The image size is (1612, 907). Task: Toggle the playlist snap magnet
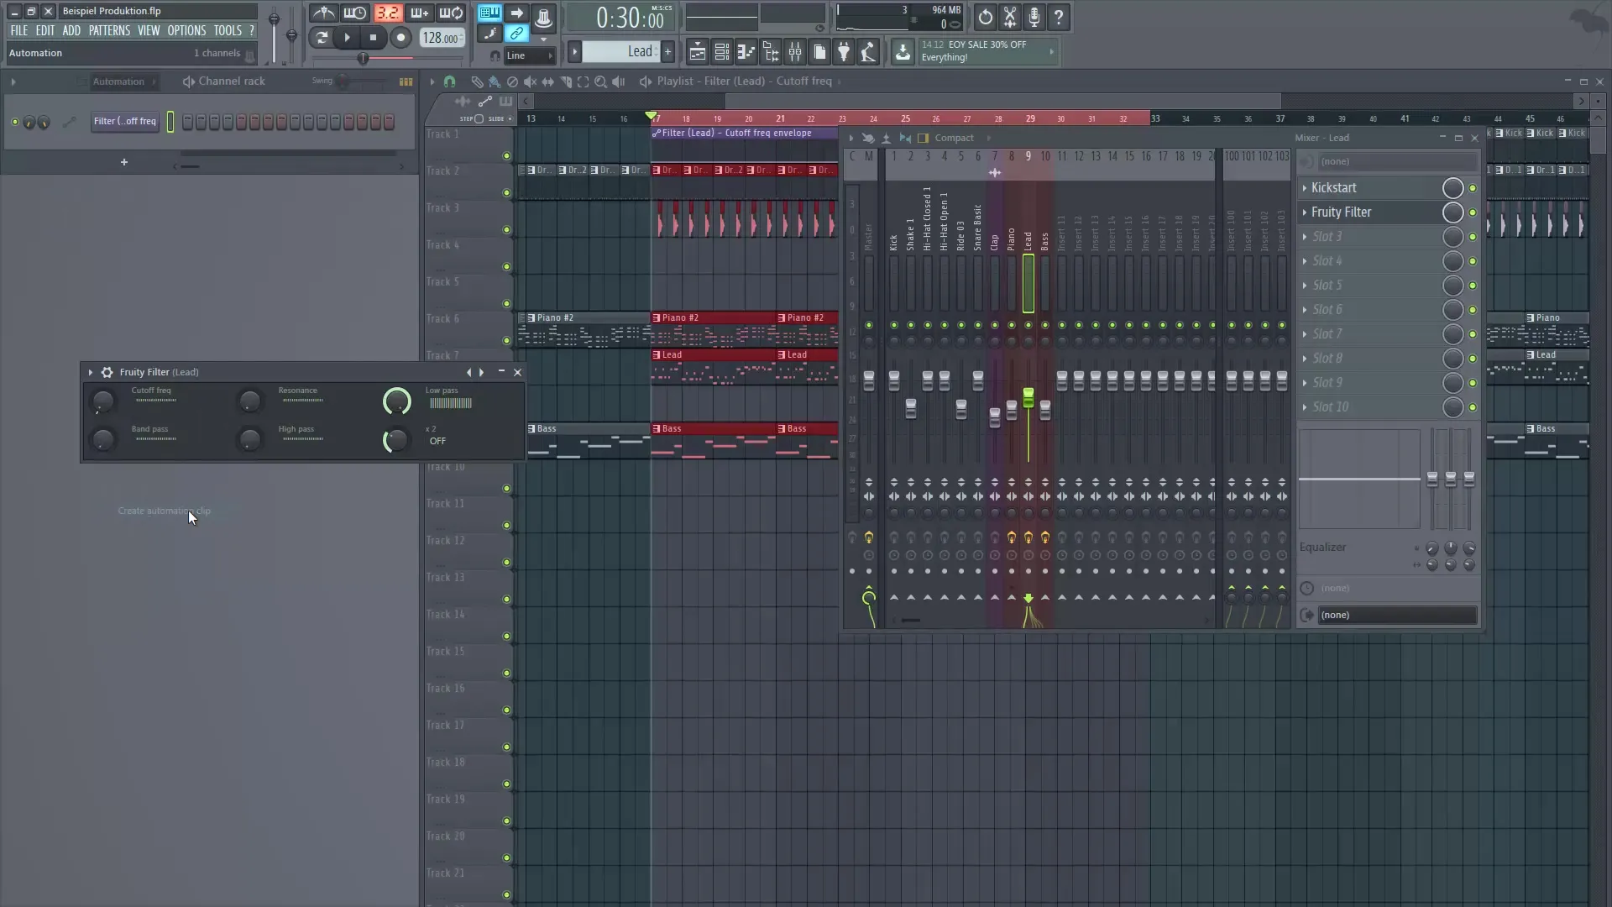coord(449,81)
